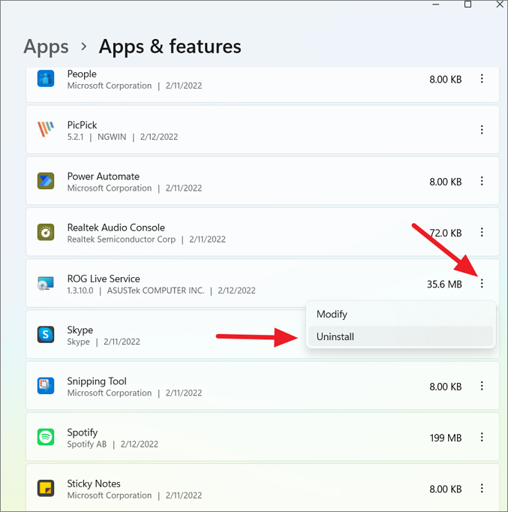Open three-dot menu for People
The image size is (508, 512).
[482, 79]
